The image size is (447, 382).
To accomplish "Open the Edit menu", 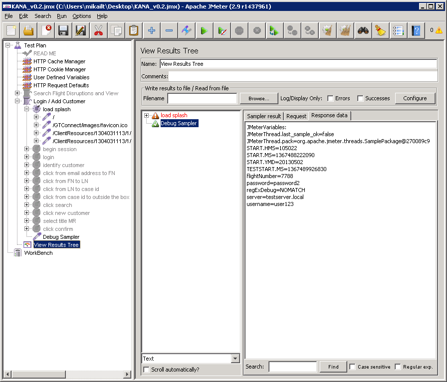I will click(x=23, y=16).
